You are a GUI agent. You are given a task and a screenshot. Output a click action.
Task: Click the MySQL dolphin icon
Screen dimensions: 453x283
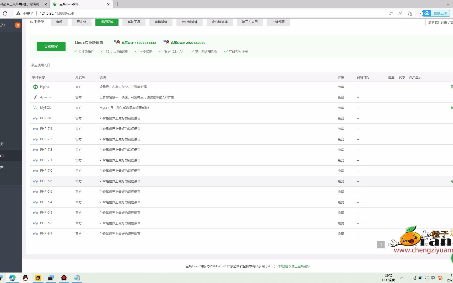coord(35,108)
